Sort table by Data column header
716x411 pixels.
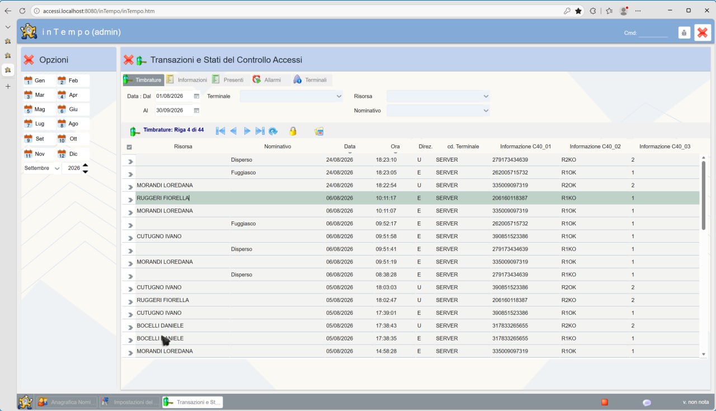point(350,147)
